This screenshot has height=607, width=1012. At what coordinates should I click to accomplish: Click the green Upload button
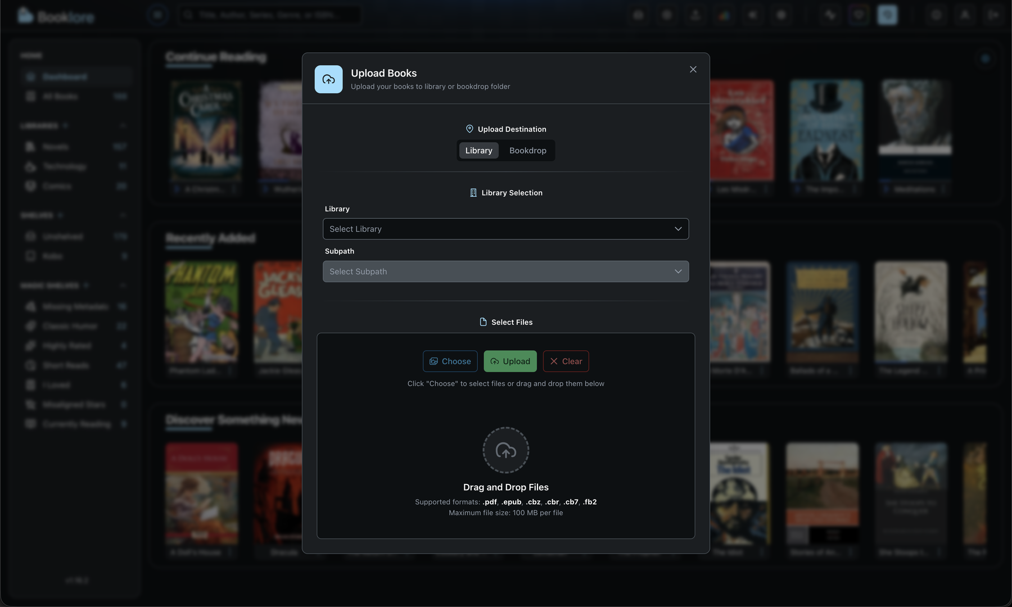pyautogui.click(x=509, y=361)
